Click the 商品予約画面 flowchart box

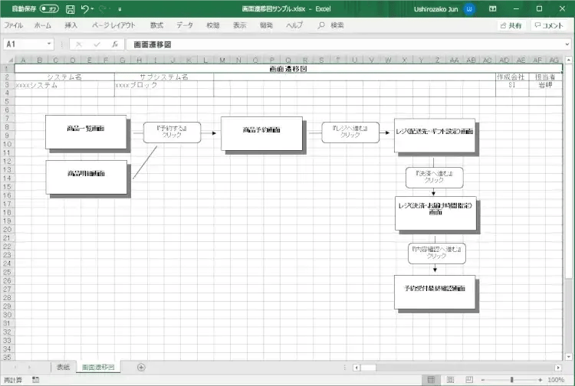(261, 132)
